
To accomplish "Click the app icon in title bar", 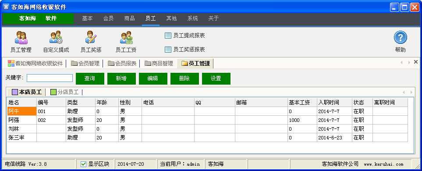I will tap(6, 7).
